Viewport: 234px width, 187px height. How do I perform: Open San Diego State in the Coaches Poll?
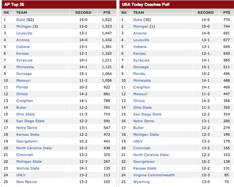[x=147, y=114]
